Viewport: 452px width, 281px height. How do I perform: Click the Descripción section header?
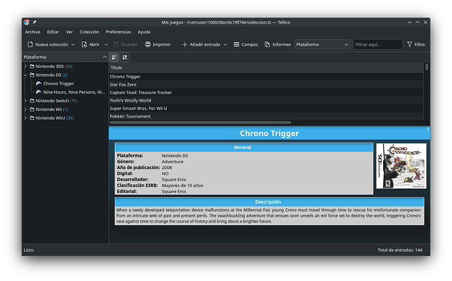point(269,202)
